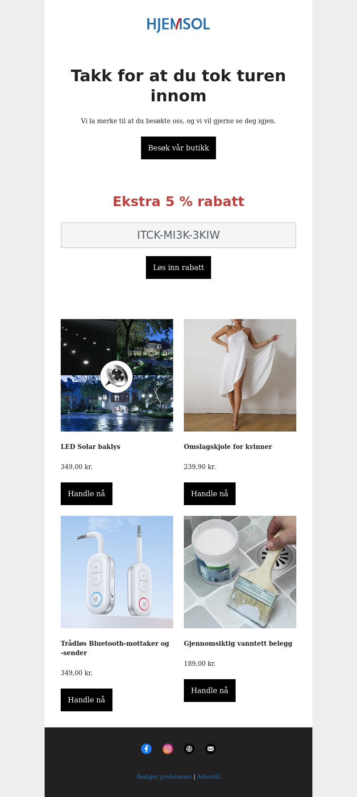357x797 pixels.
Task: Open the LED Solar baklys title
Action: pos(91,447)
